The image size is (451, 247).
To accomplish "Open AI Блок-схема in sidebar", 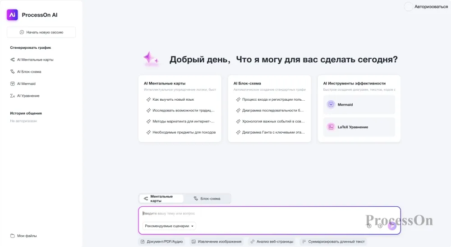I will coord(26,72).
